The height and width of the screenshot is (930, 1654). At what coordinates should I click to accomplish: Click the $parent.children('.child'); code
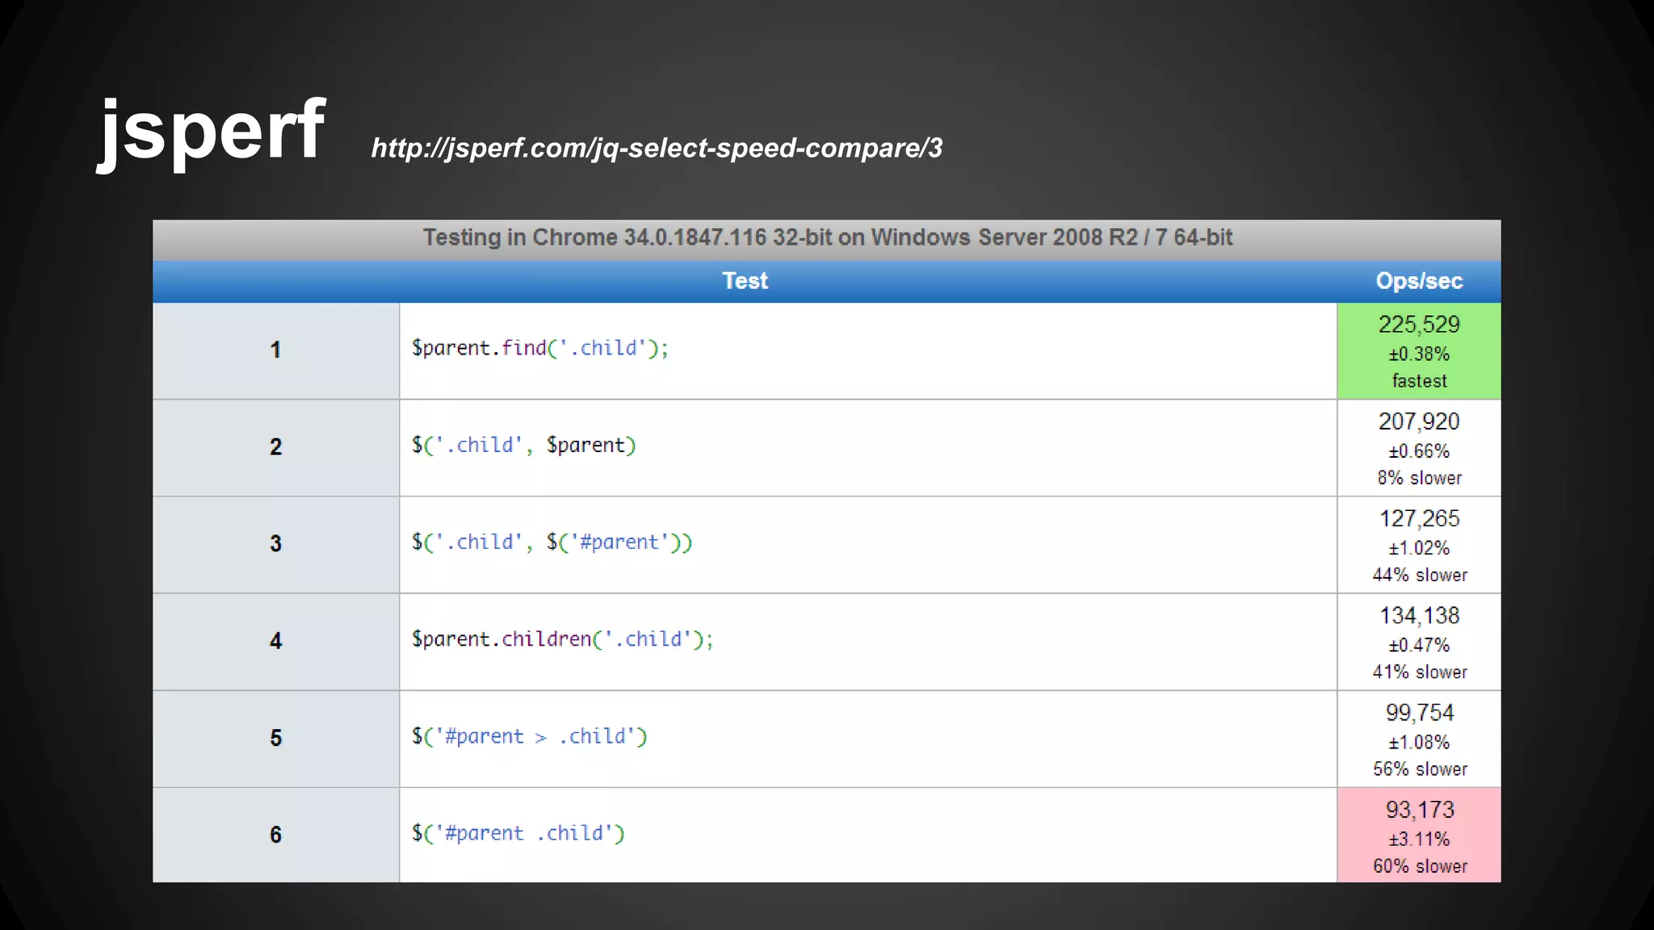[563, 639]
